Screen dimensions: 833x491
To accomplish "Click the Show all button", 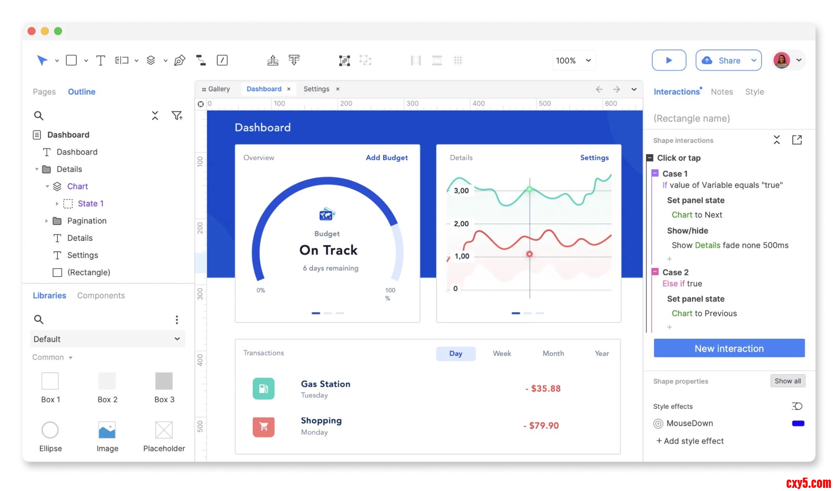I will coord(787,381).
